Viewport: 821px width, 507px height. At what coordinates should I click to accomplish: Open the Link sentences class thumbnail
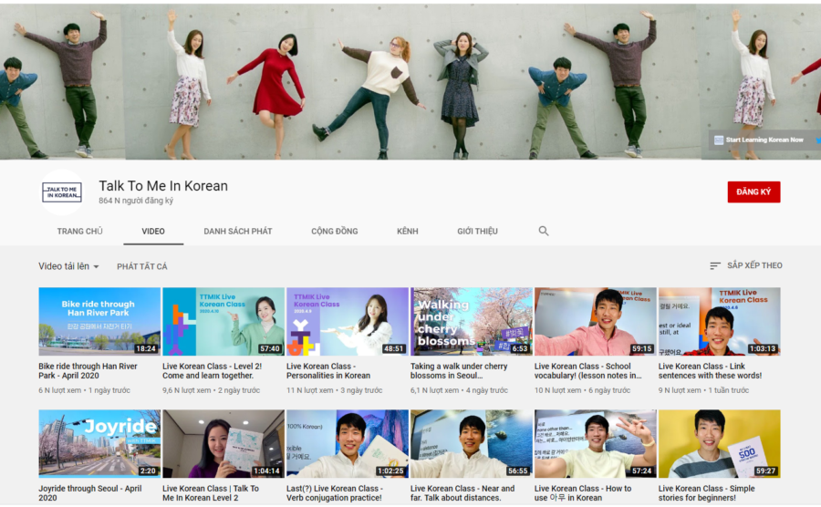pos(720,321)
